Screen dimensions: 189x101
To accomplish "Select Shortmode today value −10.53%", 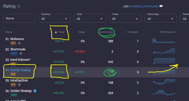I will 79,52.
